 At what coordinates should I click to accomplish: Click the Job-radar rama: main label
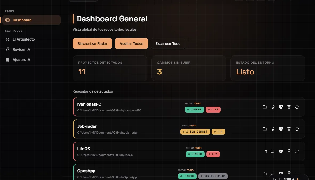[188, 125]
